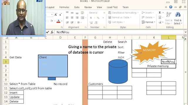Click the Shrink Font icon

(x=61, y=15)
